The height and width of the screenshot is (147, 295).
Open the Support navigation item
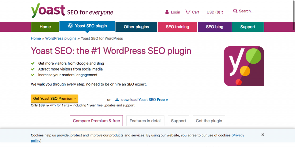click(248, 27)
